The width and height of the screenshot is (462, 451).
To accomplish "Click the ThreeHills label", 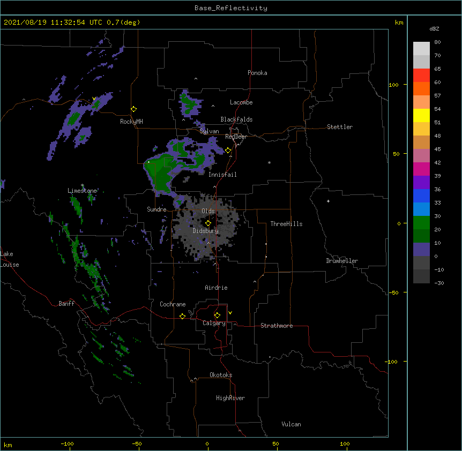I will (x=286, y=224).
